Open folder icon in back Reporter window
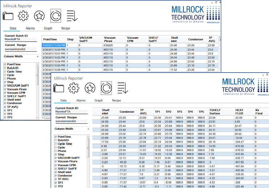Screen dimensions: 269x188 (x=8, y=16)
